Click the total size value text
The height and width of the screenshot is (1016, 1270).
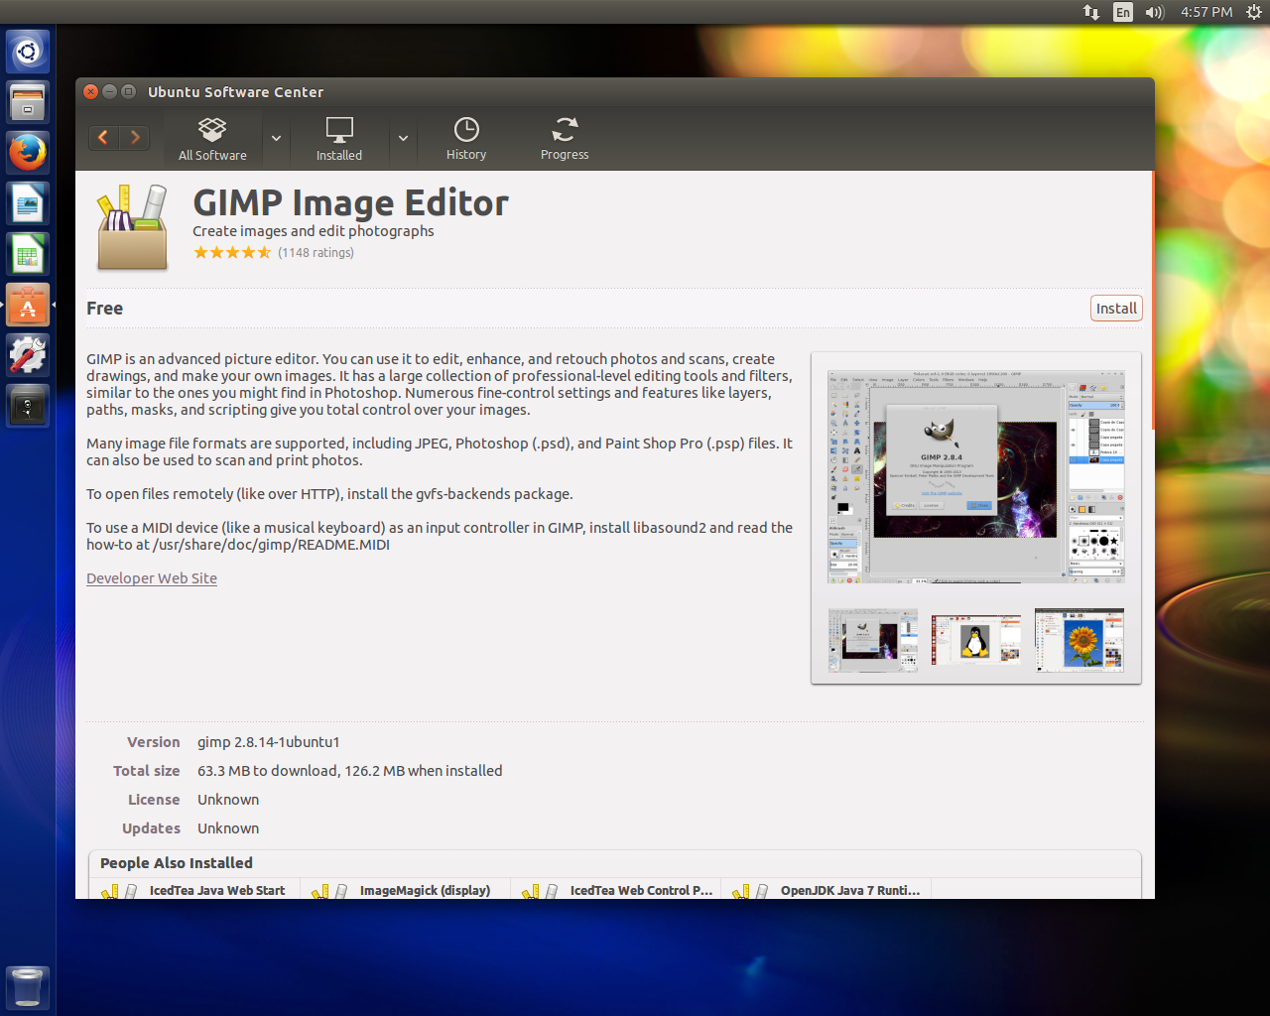coord(350,771)
